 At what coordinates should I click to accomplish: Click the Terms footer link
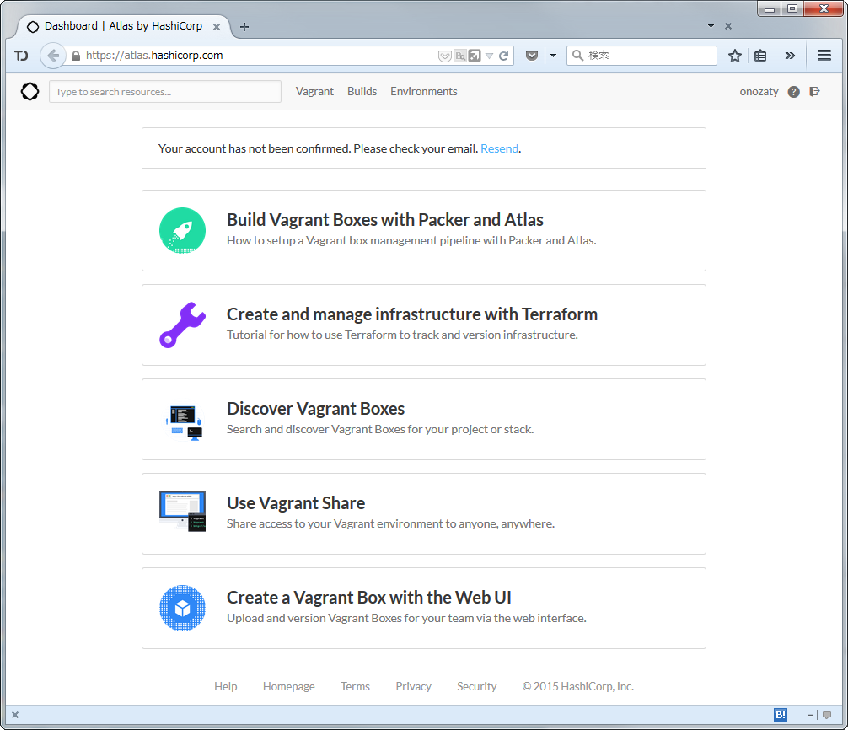(x=355, y=686)
